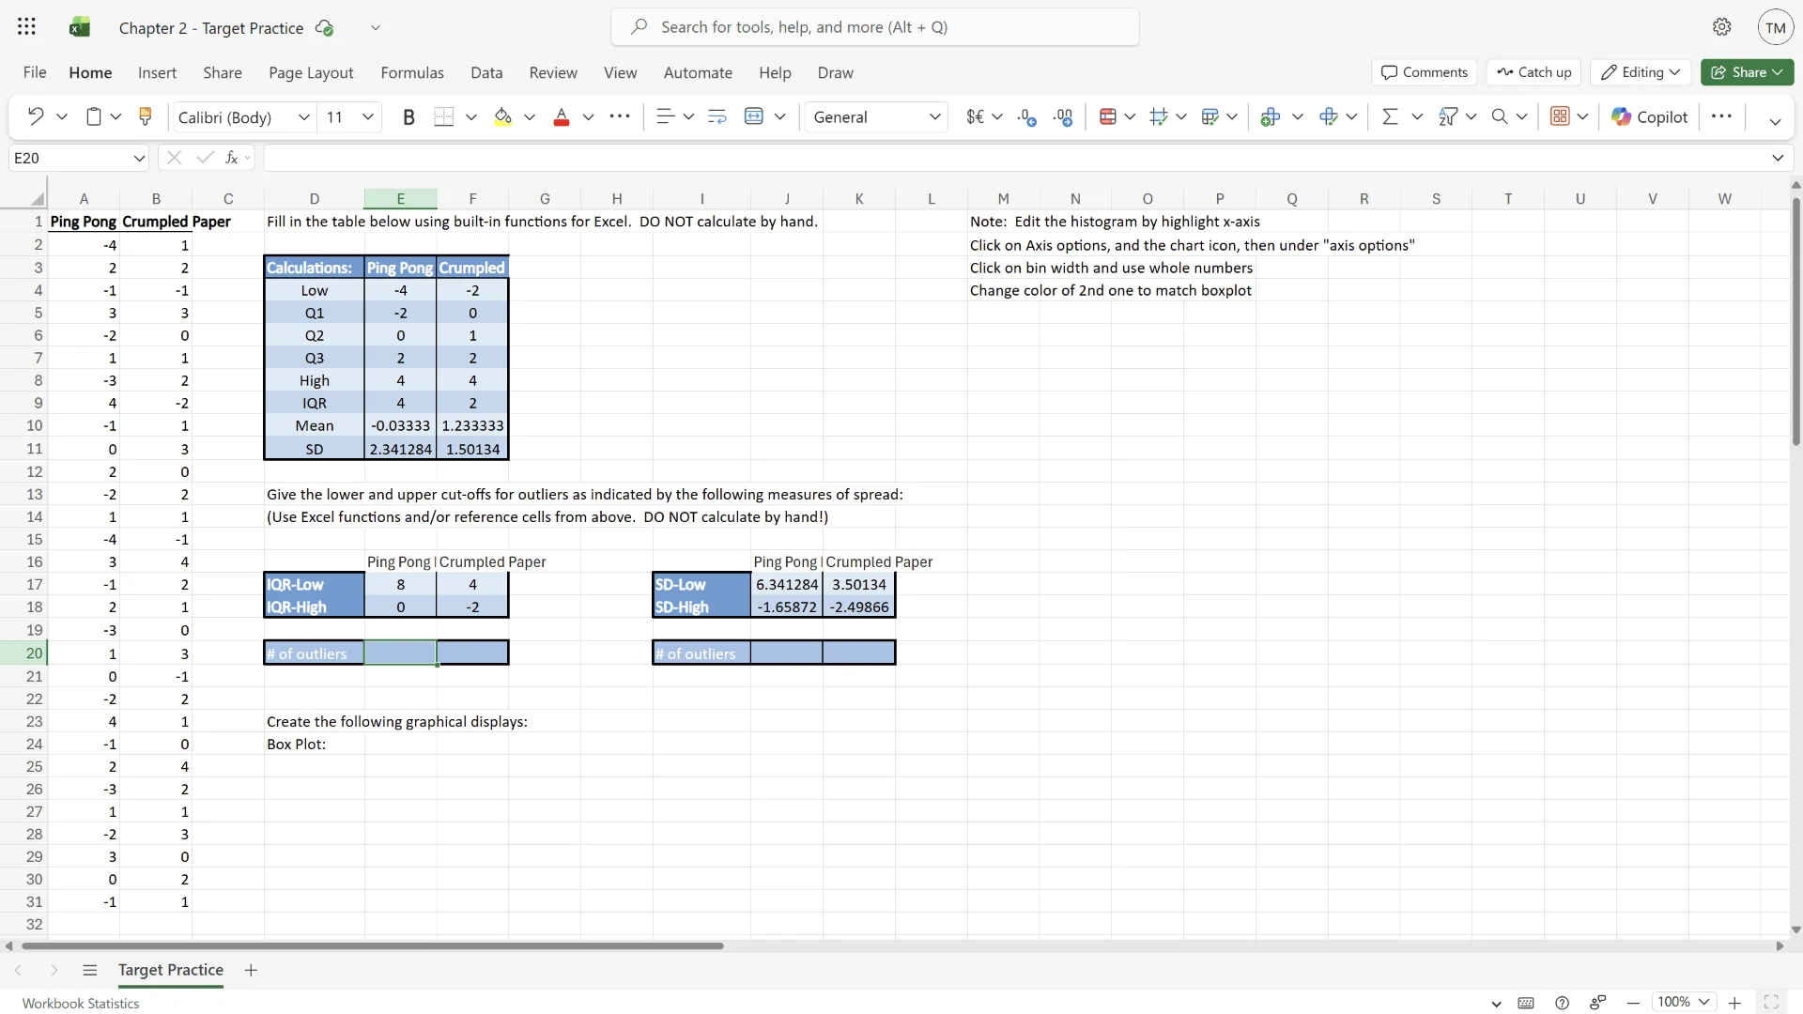The width and height of the screenshot is (1803, 1014).
Task: Increase decimal places
Action: [x=1064, y=116]
